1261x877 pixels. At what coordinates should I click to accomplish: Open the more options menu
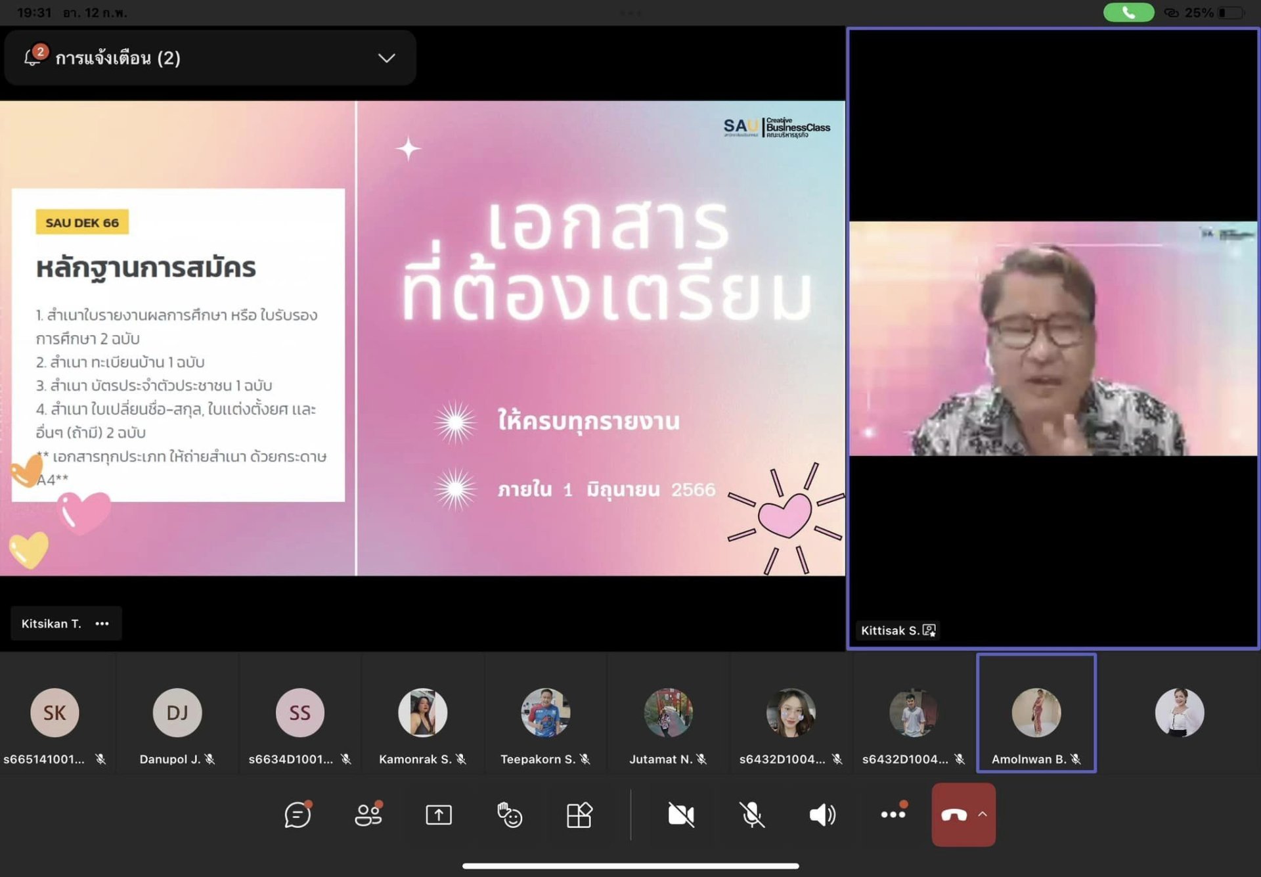[893, 814]
